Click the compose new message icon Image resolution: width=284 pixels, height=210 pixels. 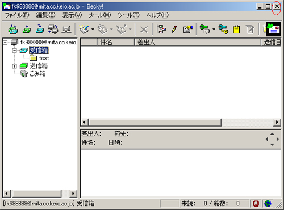coord(84,30)
